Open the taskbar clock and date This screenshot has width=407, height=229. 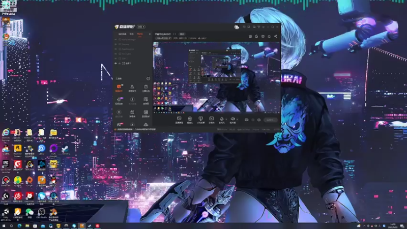[x=393, y=226]
